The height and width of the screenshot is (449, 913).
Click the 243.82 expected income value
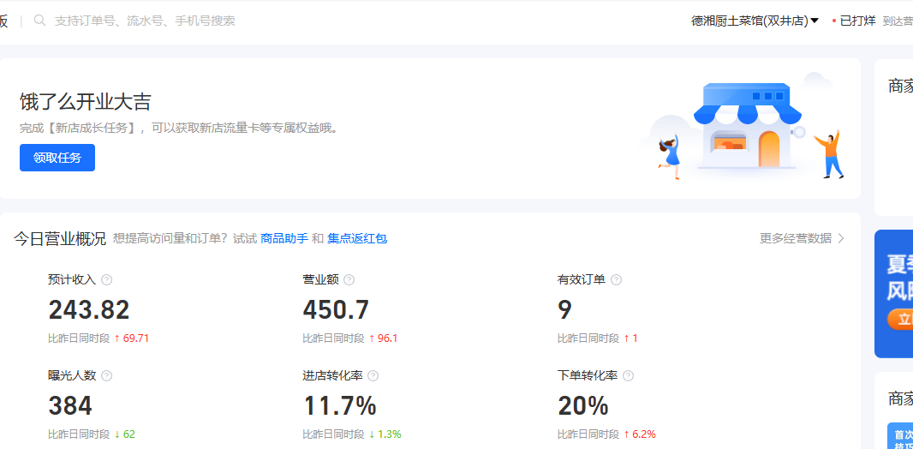tap(89, 310)
